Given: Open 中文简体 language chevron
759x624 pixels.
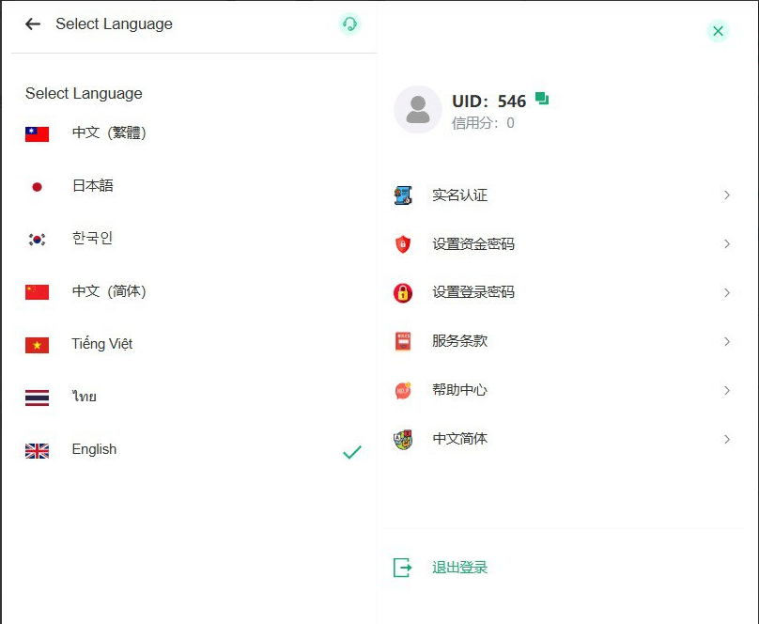Looking at the screenshot, I should [x=727, y=439].
